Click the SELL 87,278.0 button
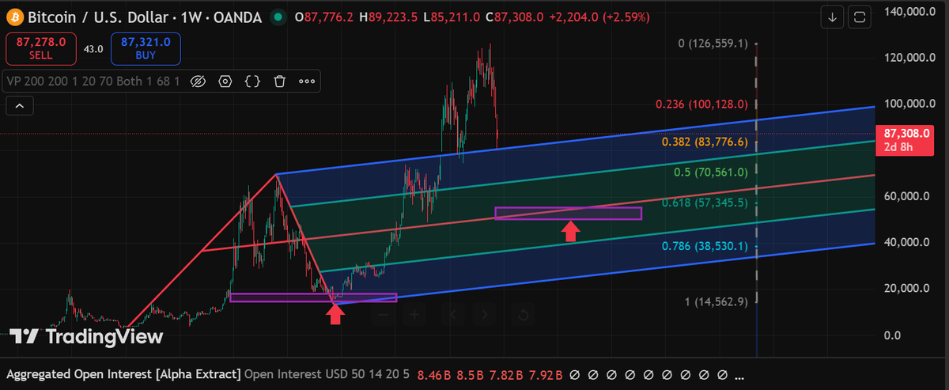The image size is (949, 390). (41, 48)
